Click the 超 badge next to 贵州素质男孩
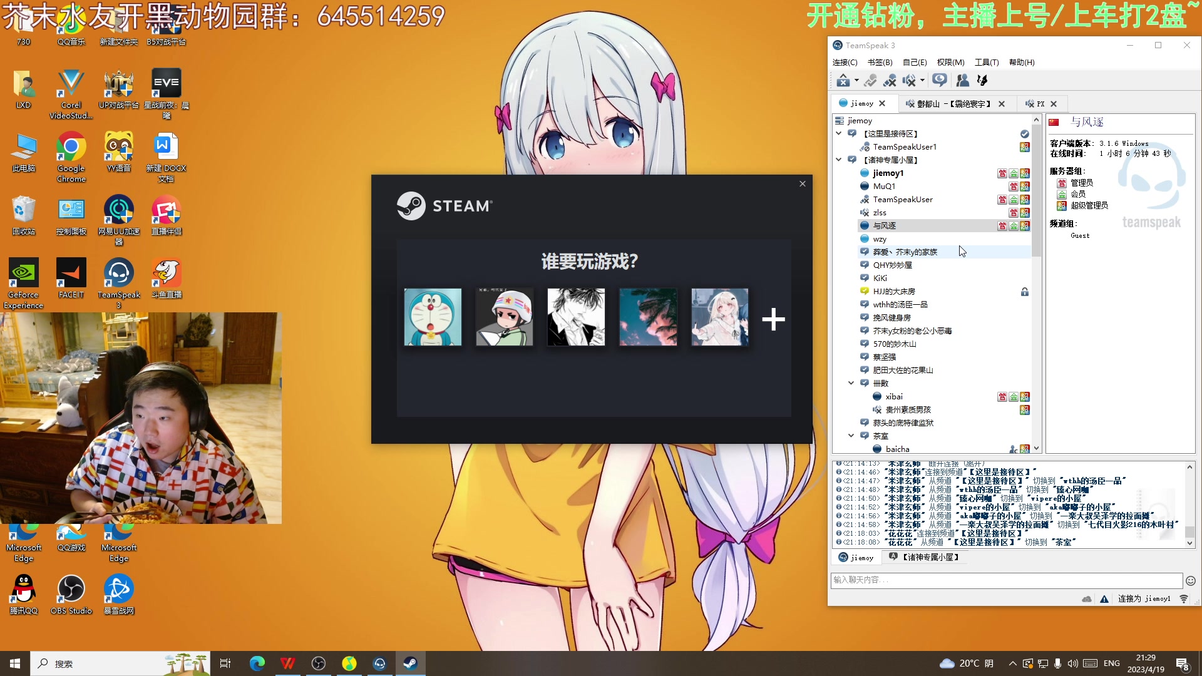Screen dimensions: 1202x676 click(1024, 410)
